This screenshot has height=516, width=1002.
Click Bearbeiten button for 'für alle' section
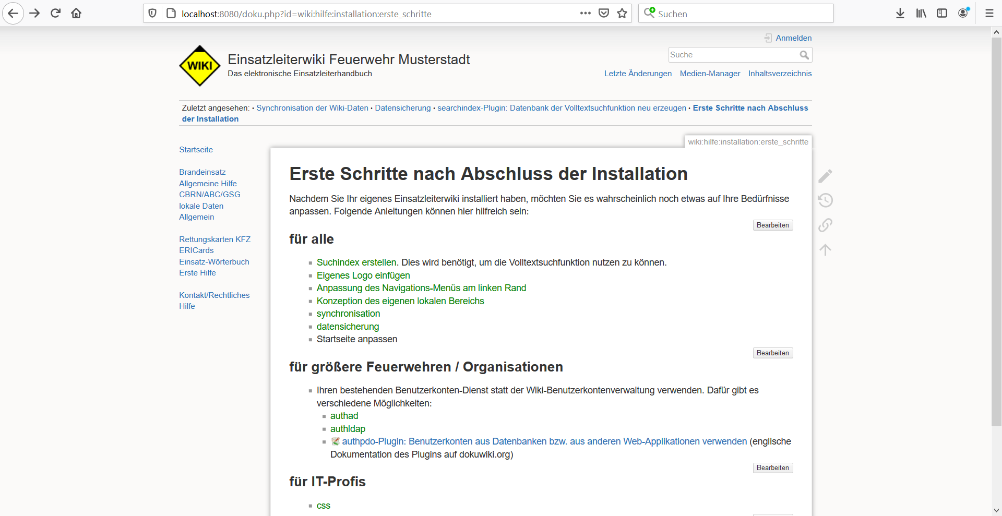click(772, 225)
